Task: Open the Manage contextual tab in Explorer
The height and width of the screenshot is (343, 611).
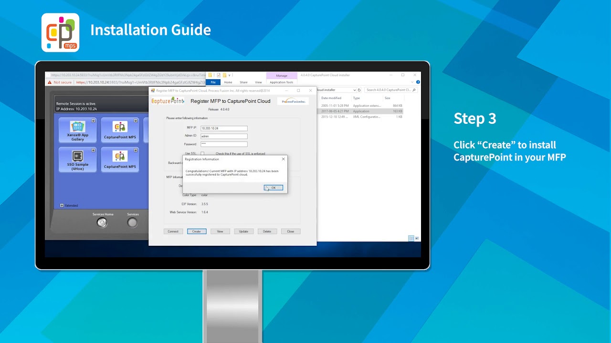Action: pyautogui.click(x=282, y=76)
